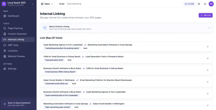Click 'Sales Funnel Builder in Wellington' in last row
Viewport: 216px width, 110px height.
[109, 104]
